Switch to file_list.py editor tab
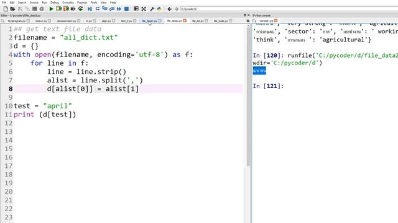Viewport: 398px width, 223px height. coord(198,21)
